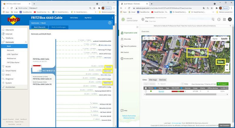Open the Tag dropdown above the sites table
The image size is (235, 128).
click(146, 84)
